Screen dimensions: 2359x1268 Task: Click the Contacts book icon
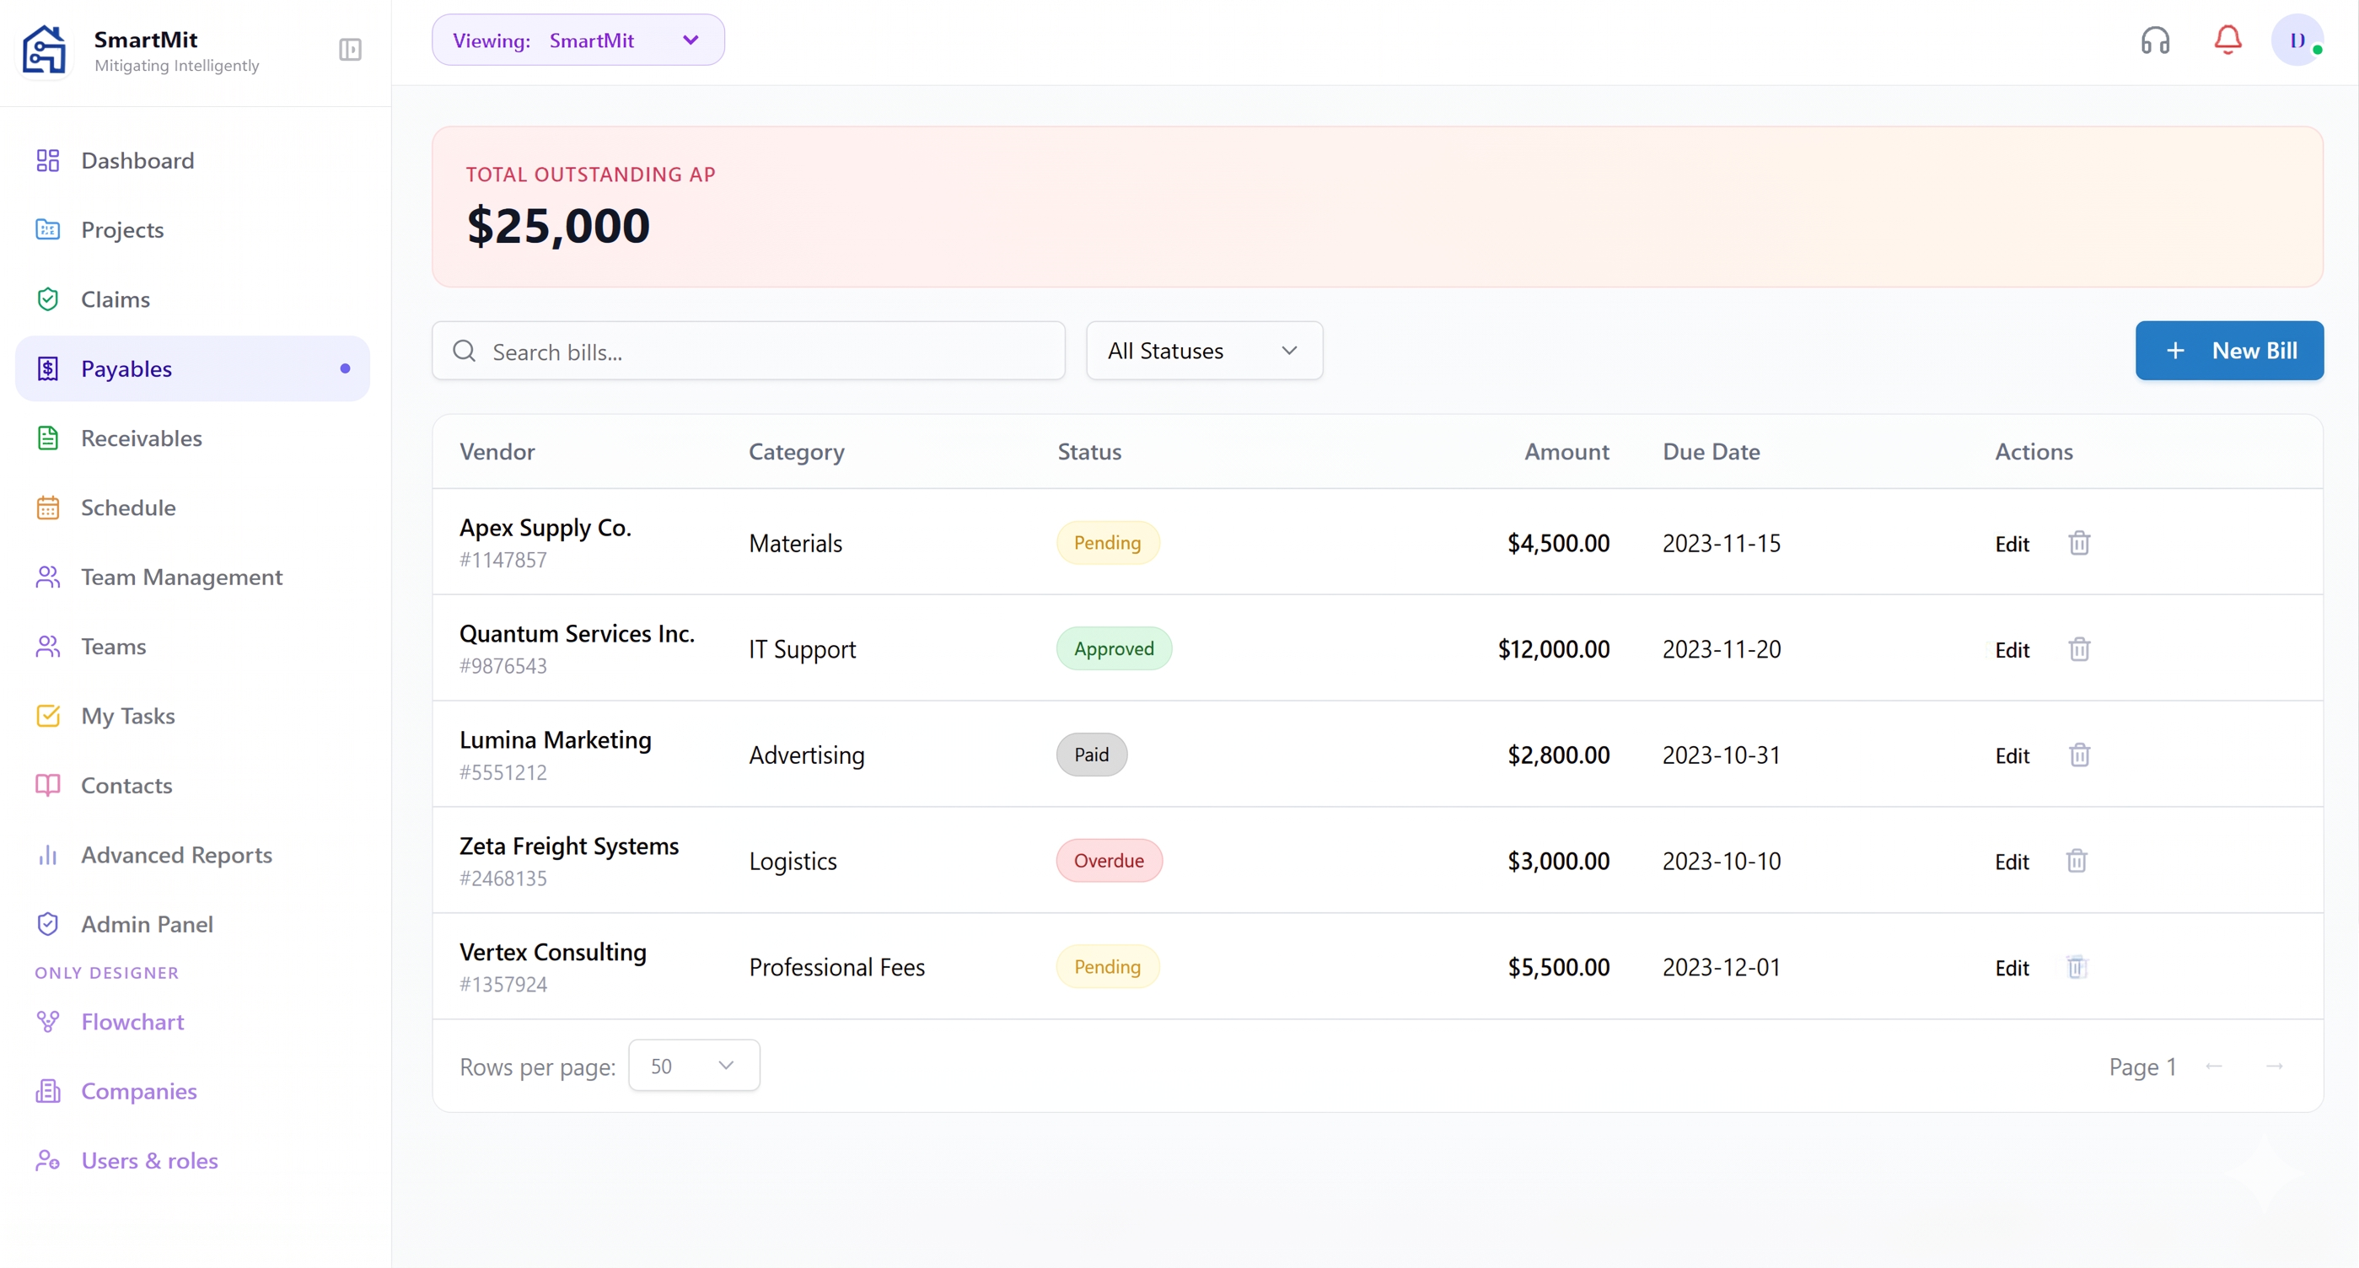pyautogui.click(x=47, y=786)
